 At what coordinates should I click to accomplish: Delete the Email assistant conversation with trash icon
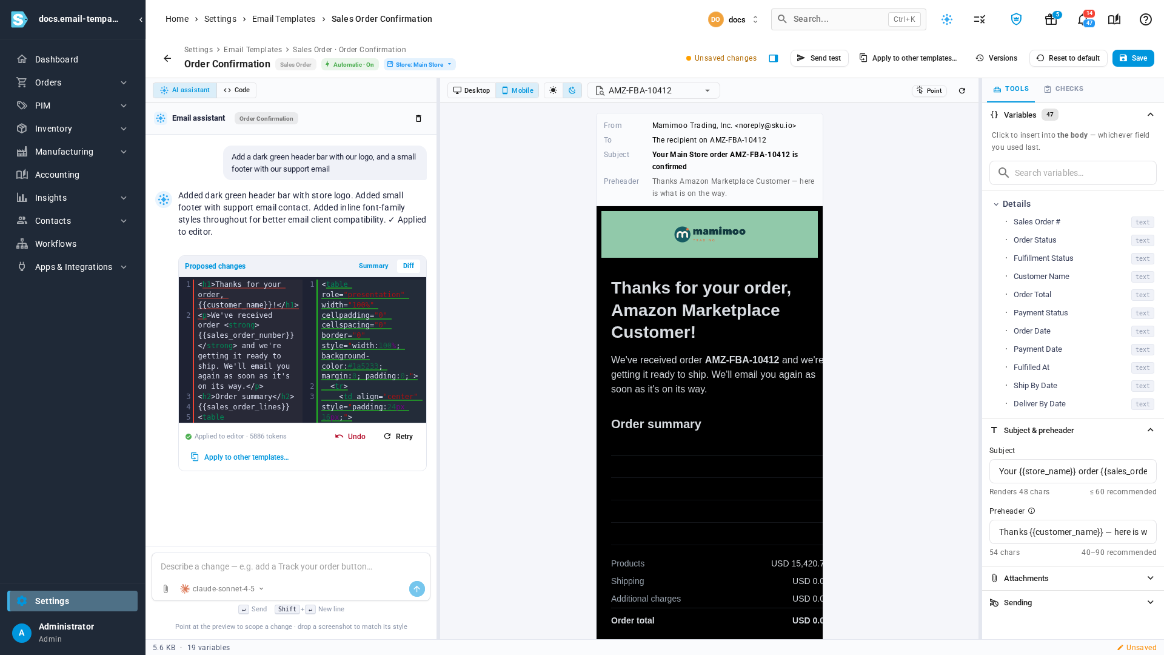pyautogui.click(x=418, y=118)
